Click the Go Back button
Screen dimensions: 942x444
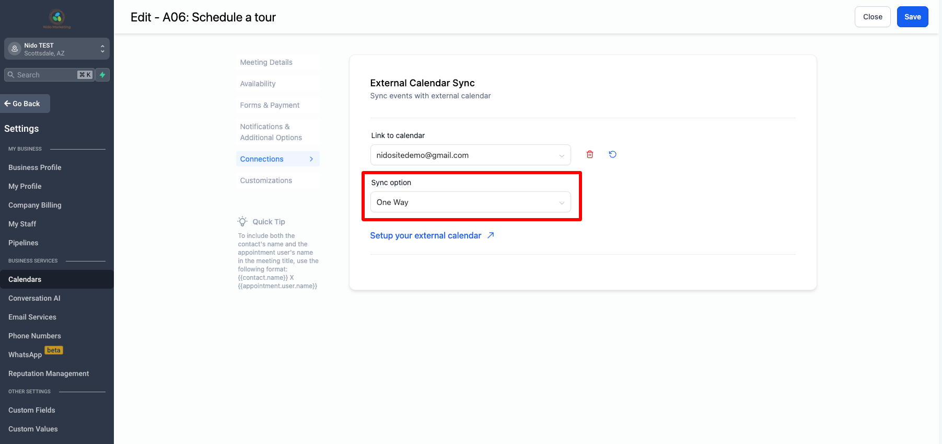[x=25, y=104]
